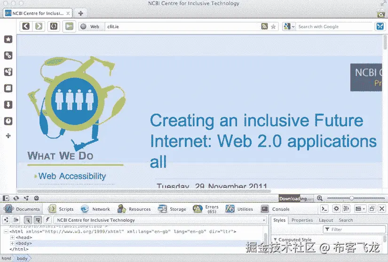Viewport: 388px width, 262px height.
Task: Open the window selector dropdown in Dragonfly toolbar
Action: click(360, 209)
